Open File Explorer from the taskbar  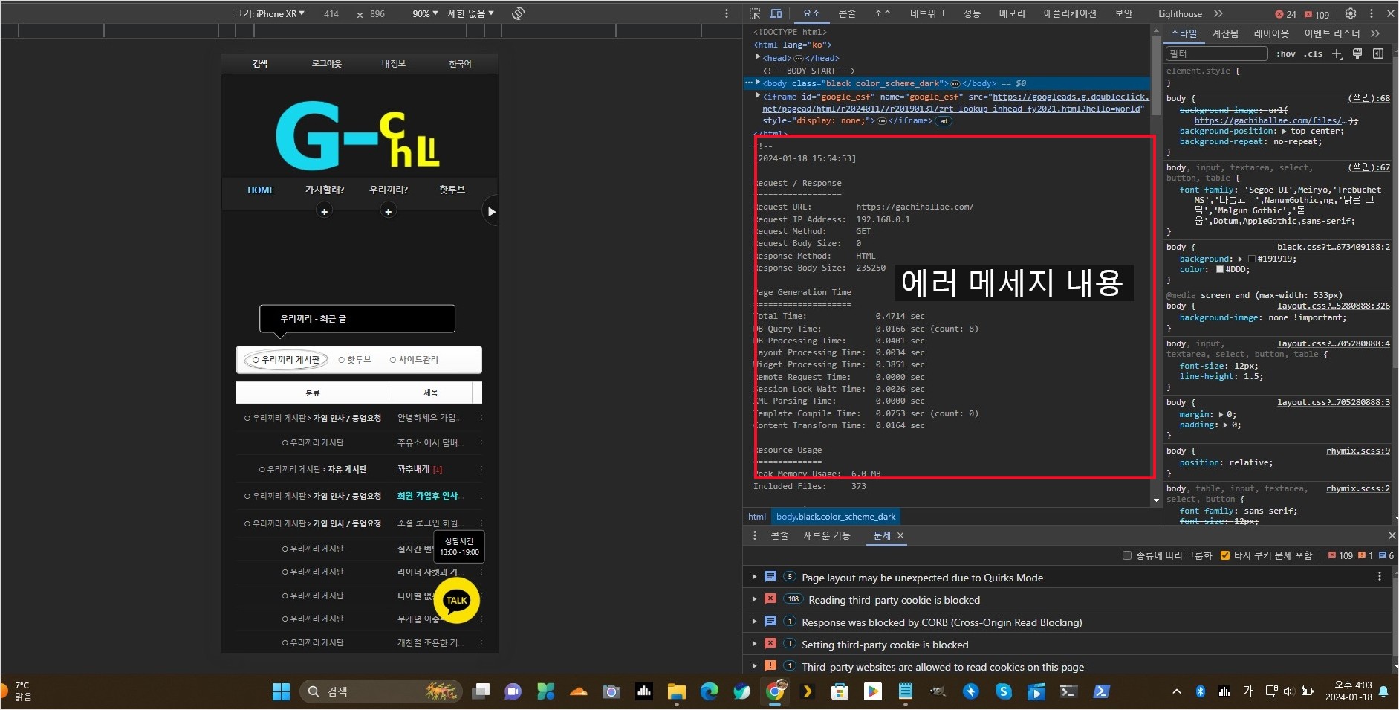coord(676,692)
